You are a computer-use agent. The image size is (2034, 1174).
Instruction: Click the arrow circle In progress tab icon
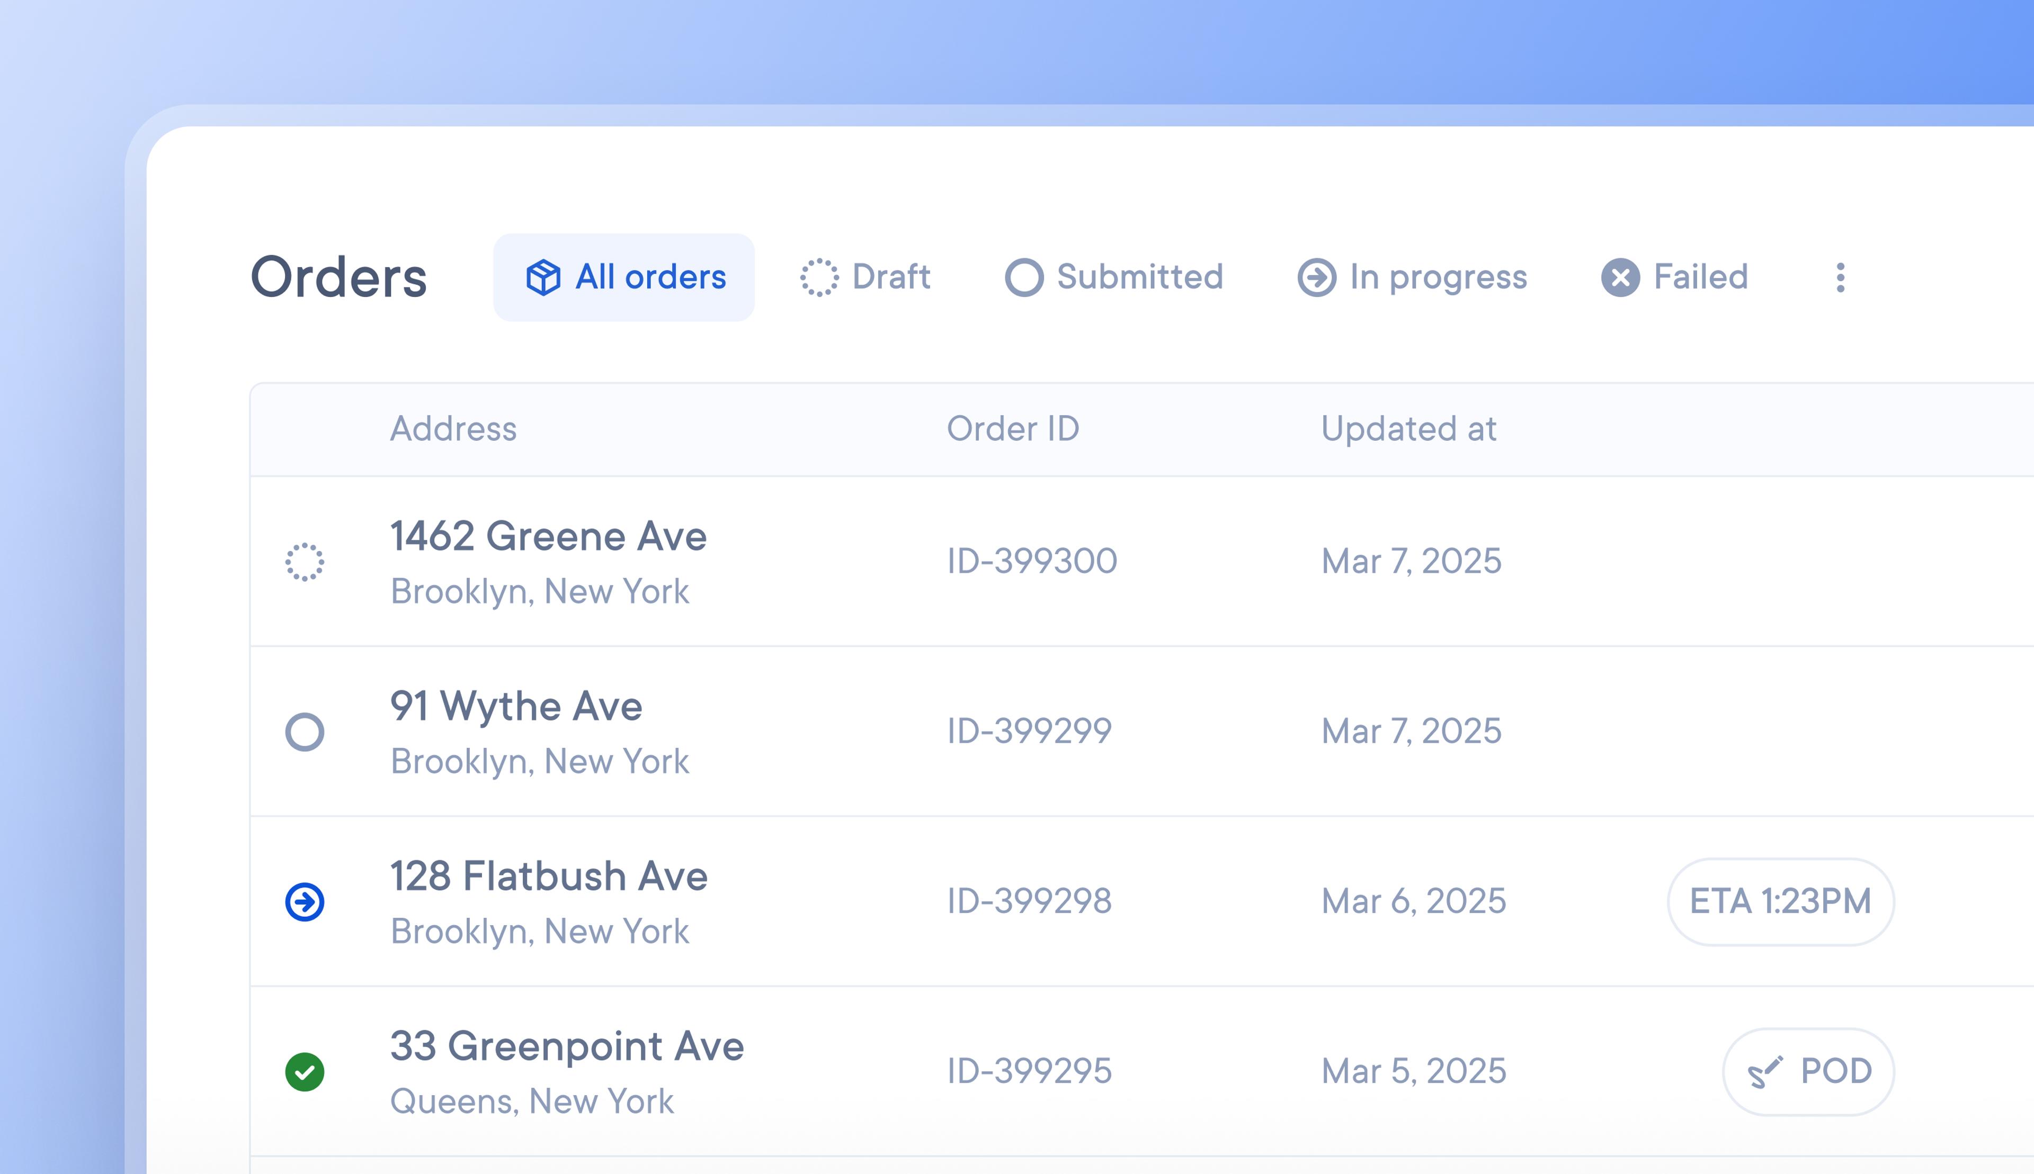1317,277
